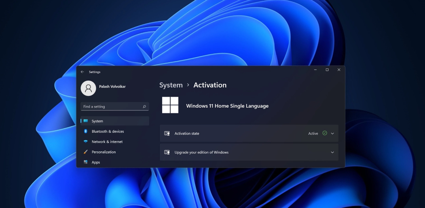
Task: Select System in the sidebar
Action: click(115, 121)
